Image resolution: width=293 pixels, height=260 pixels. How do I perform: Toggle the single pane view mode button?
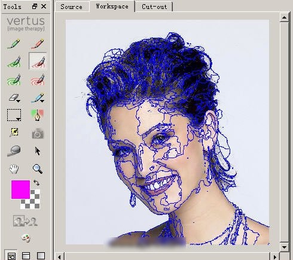[41, 256]
